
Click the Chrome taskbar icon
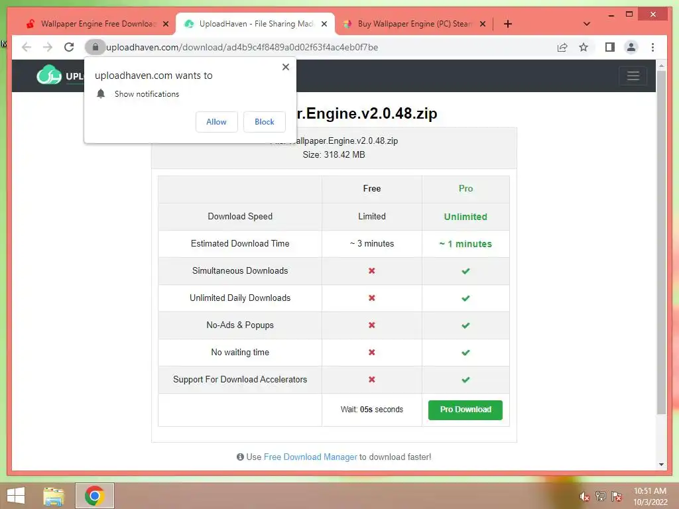coord(94,496)
